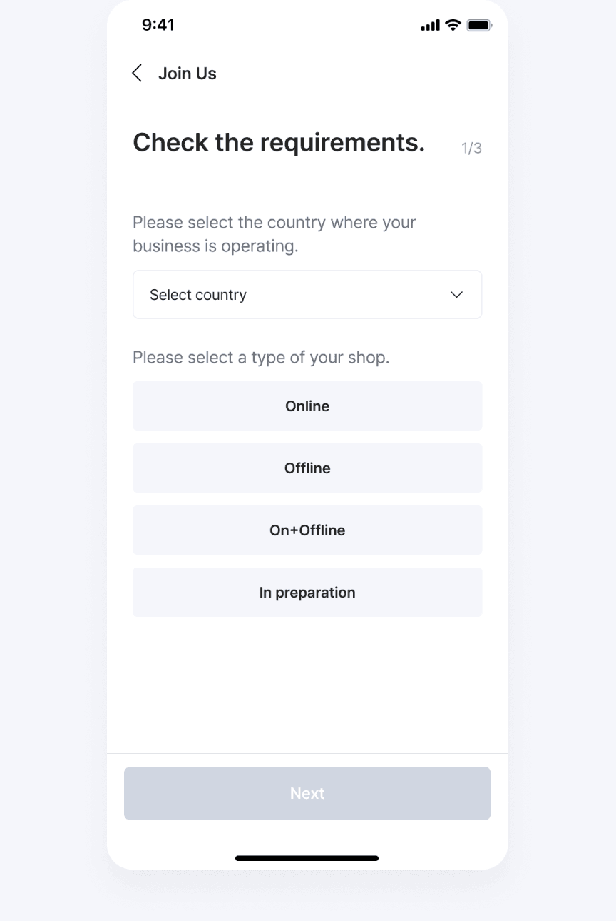616x921 pixels.
Task: Tap the country selection instruction text
Action: (x=274, y=234)
